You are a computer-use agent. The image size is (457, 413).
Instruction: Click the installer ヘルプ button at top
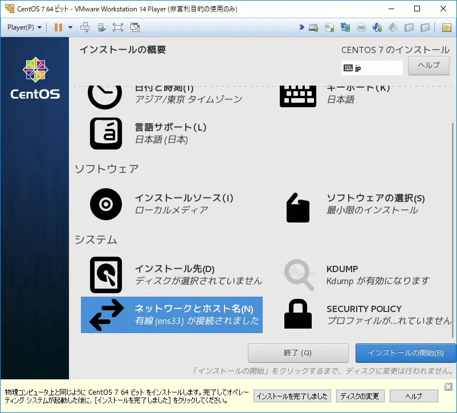pyautogui.click(x=429, y=66)
